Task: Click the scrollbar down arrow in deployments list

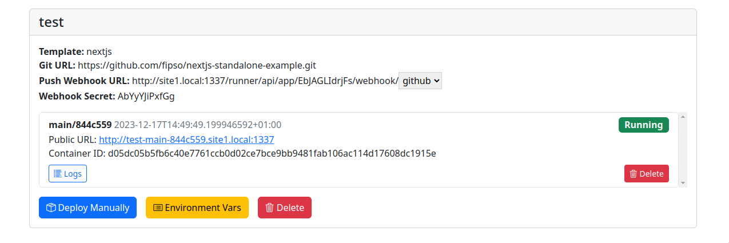Action: click(683, 182)
